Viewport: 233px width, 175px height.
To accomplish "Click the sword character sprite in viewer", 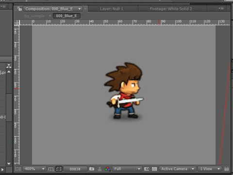I will click(124, 91).
